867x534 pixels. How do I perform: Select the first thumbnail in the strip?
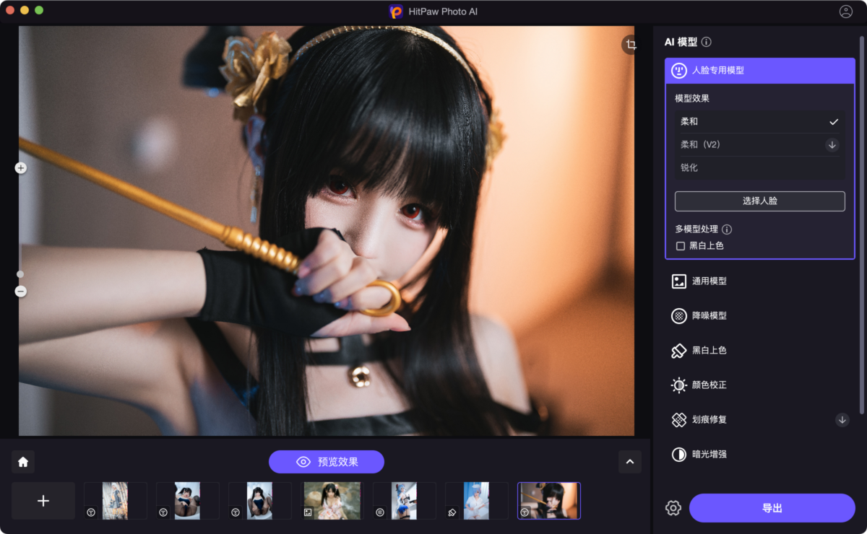pos(116,501)
